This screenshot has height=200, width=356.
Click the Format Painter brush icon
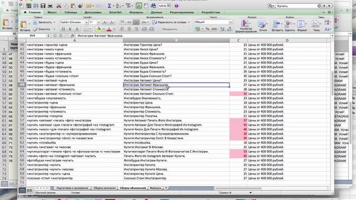[80, 6]
